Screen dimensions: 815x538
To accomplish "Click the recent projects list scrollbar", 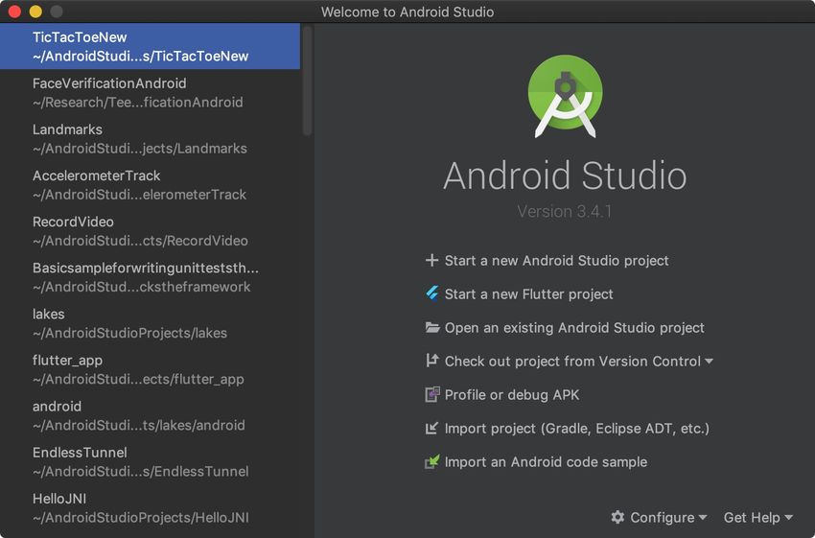I will [307, 81].
